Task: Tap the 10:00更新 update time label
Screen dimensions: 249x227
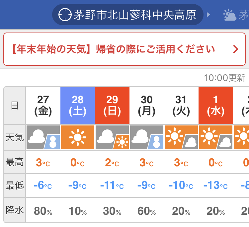Action: (225, 78)
